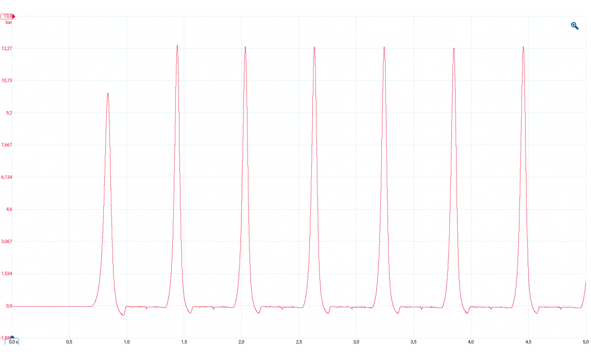The width and height of the screenshot is (591, 358).
Task: Click the 3,5 tick on the time axis
Action: coord(413,342)
